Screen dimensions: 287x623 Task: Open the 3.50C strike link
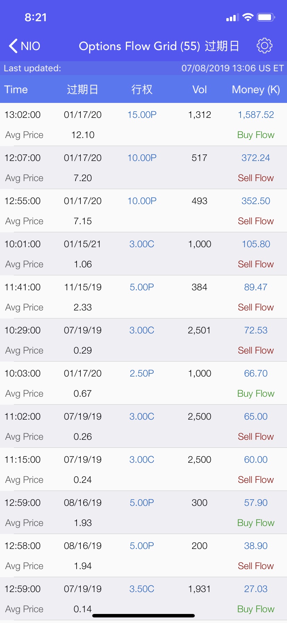click(142, 589)
